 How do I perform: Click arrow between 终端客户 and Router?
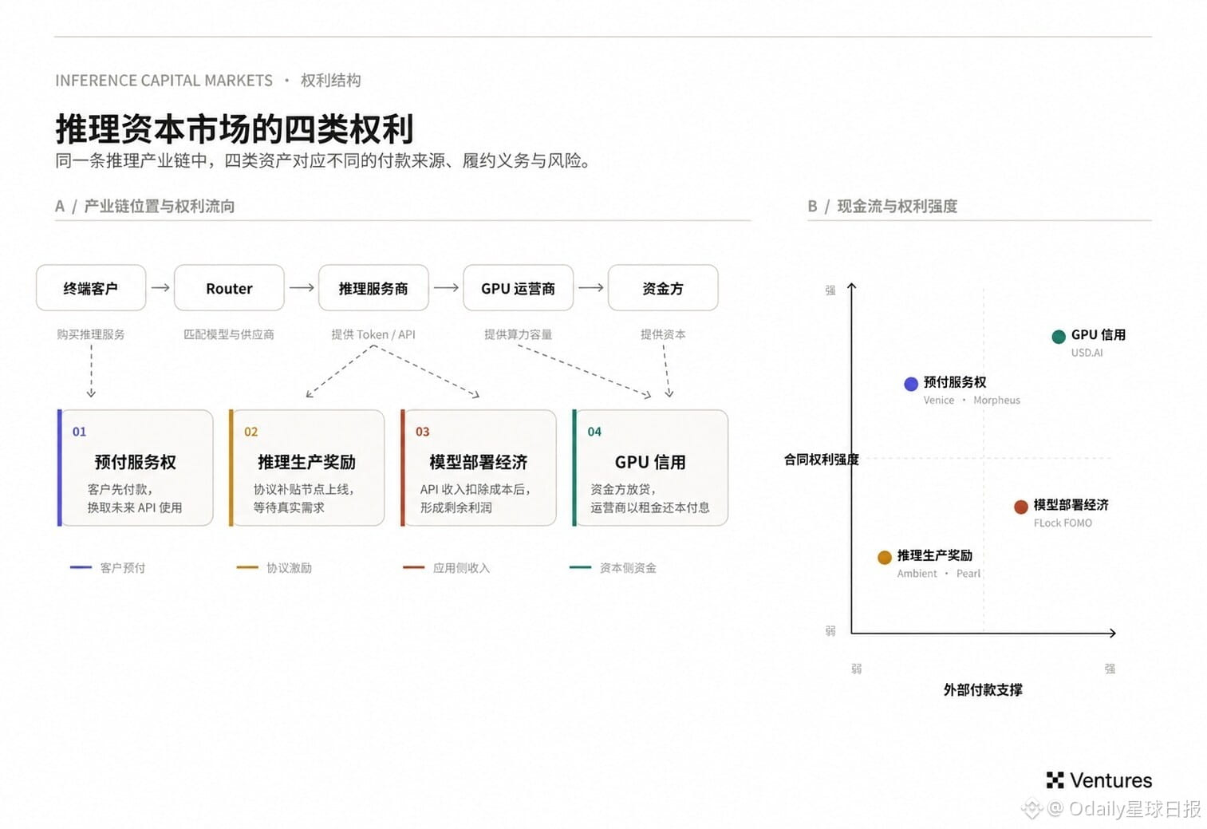point(160,287)
